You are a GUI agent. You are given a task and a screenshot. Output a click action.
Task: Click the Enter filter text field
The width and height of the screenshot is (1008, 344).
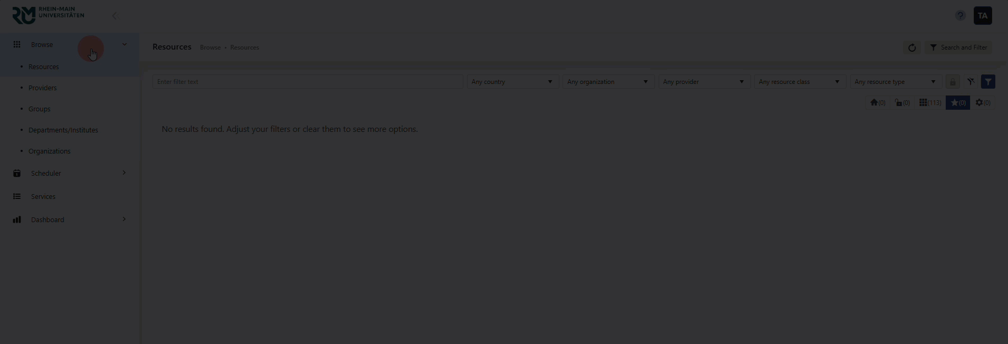coord(307,82)
